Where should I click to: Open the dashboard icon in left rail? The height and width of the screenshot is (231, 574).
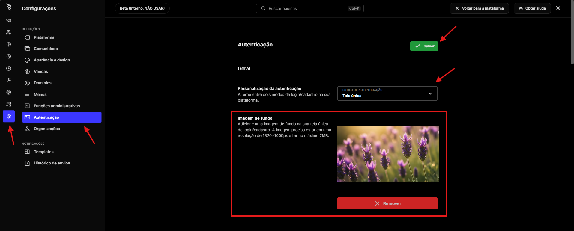9,20
